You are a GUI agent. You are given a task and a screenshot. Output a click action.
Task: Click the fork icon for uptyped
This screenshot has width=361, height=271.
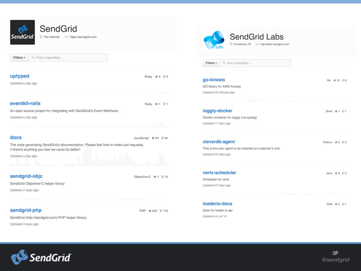pos(164,77)
